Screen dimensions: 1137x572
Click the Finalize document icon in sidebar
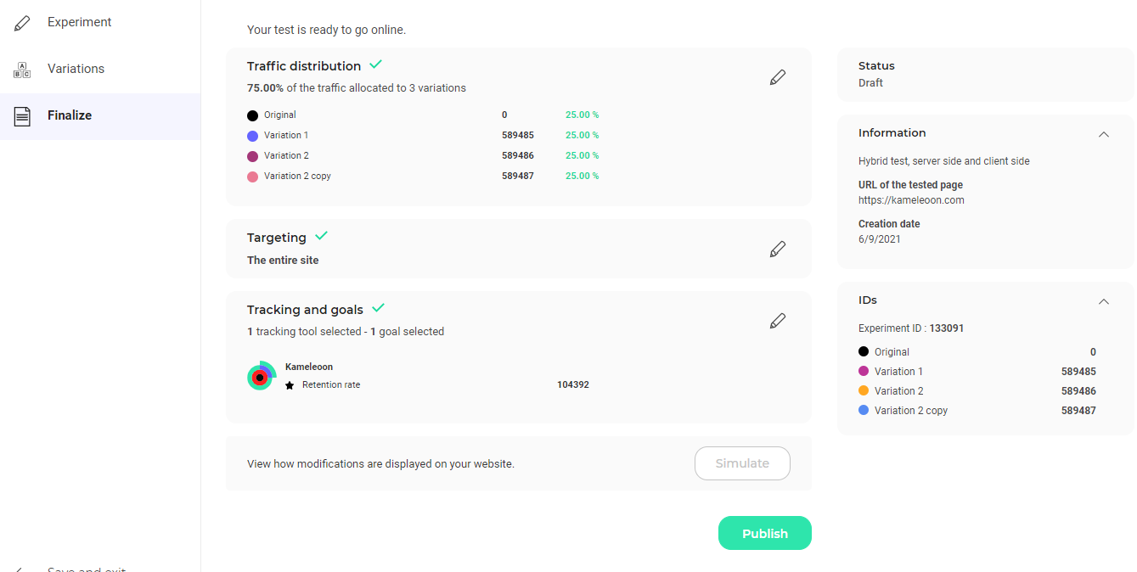[x=22, y=116]
